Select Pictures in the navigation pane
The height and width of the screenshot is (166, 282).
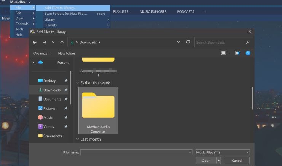tap(47, 108)
